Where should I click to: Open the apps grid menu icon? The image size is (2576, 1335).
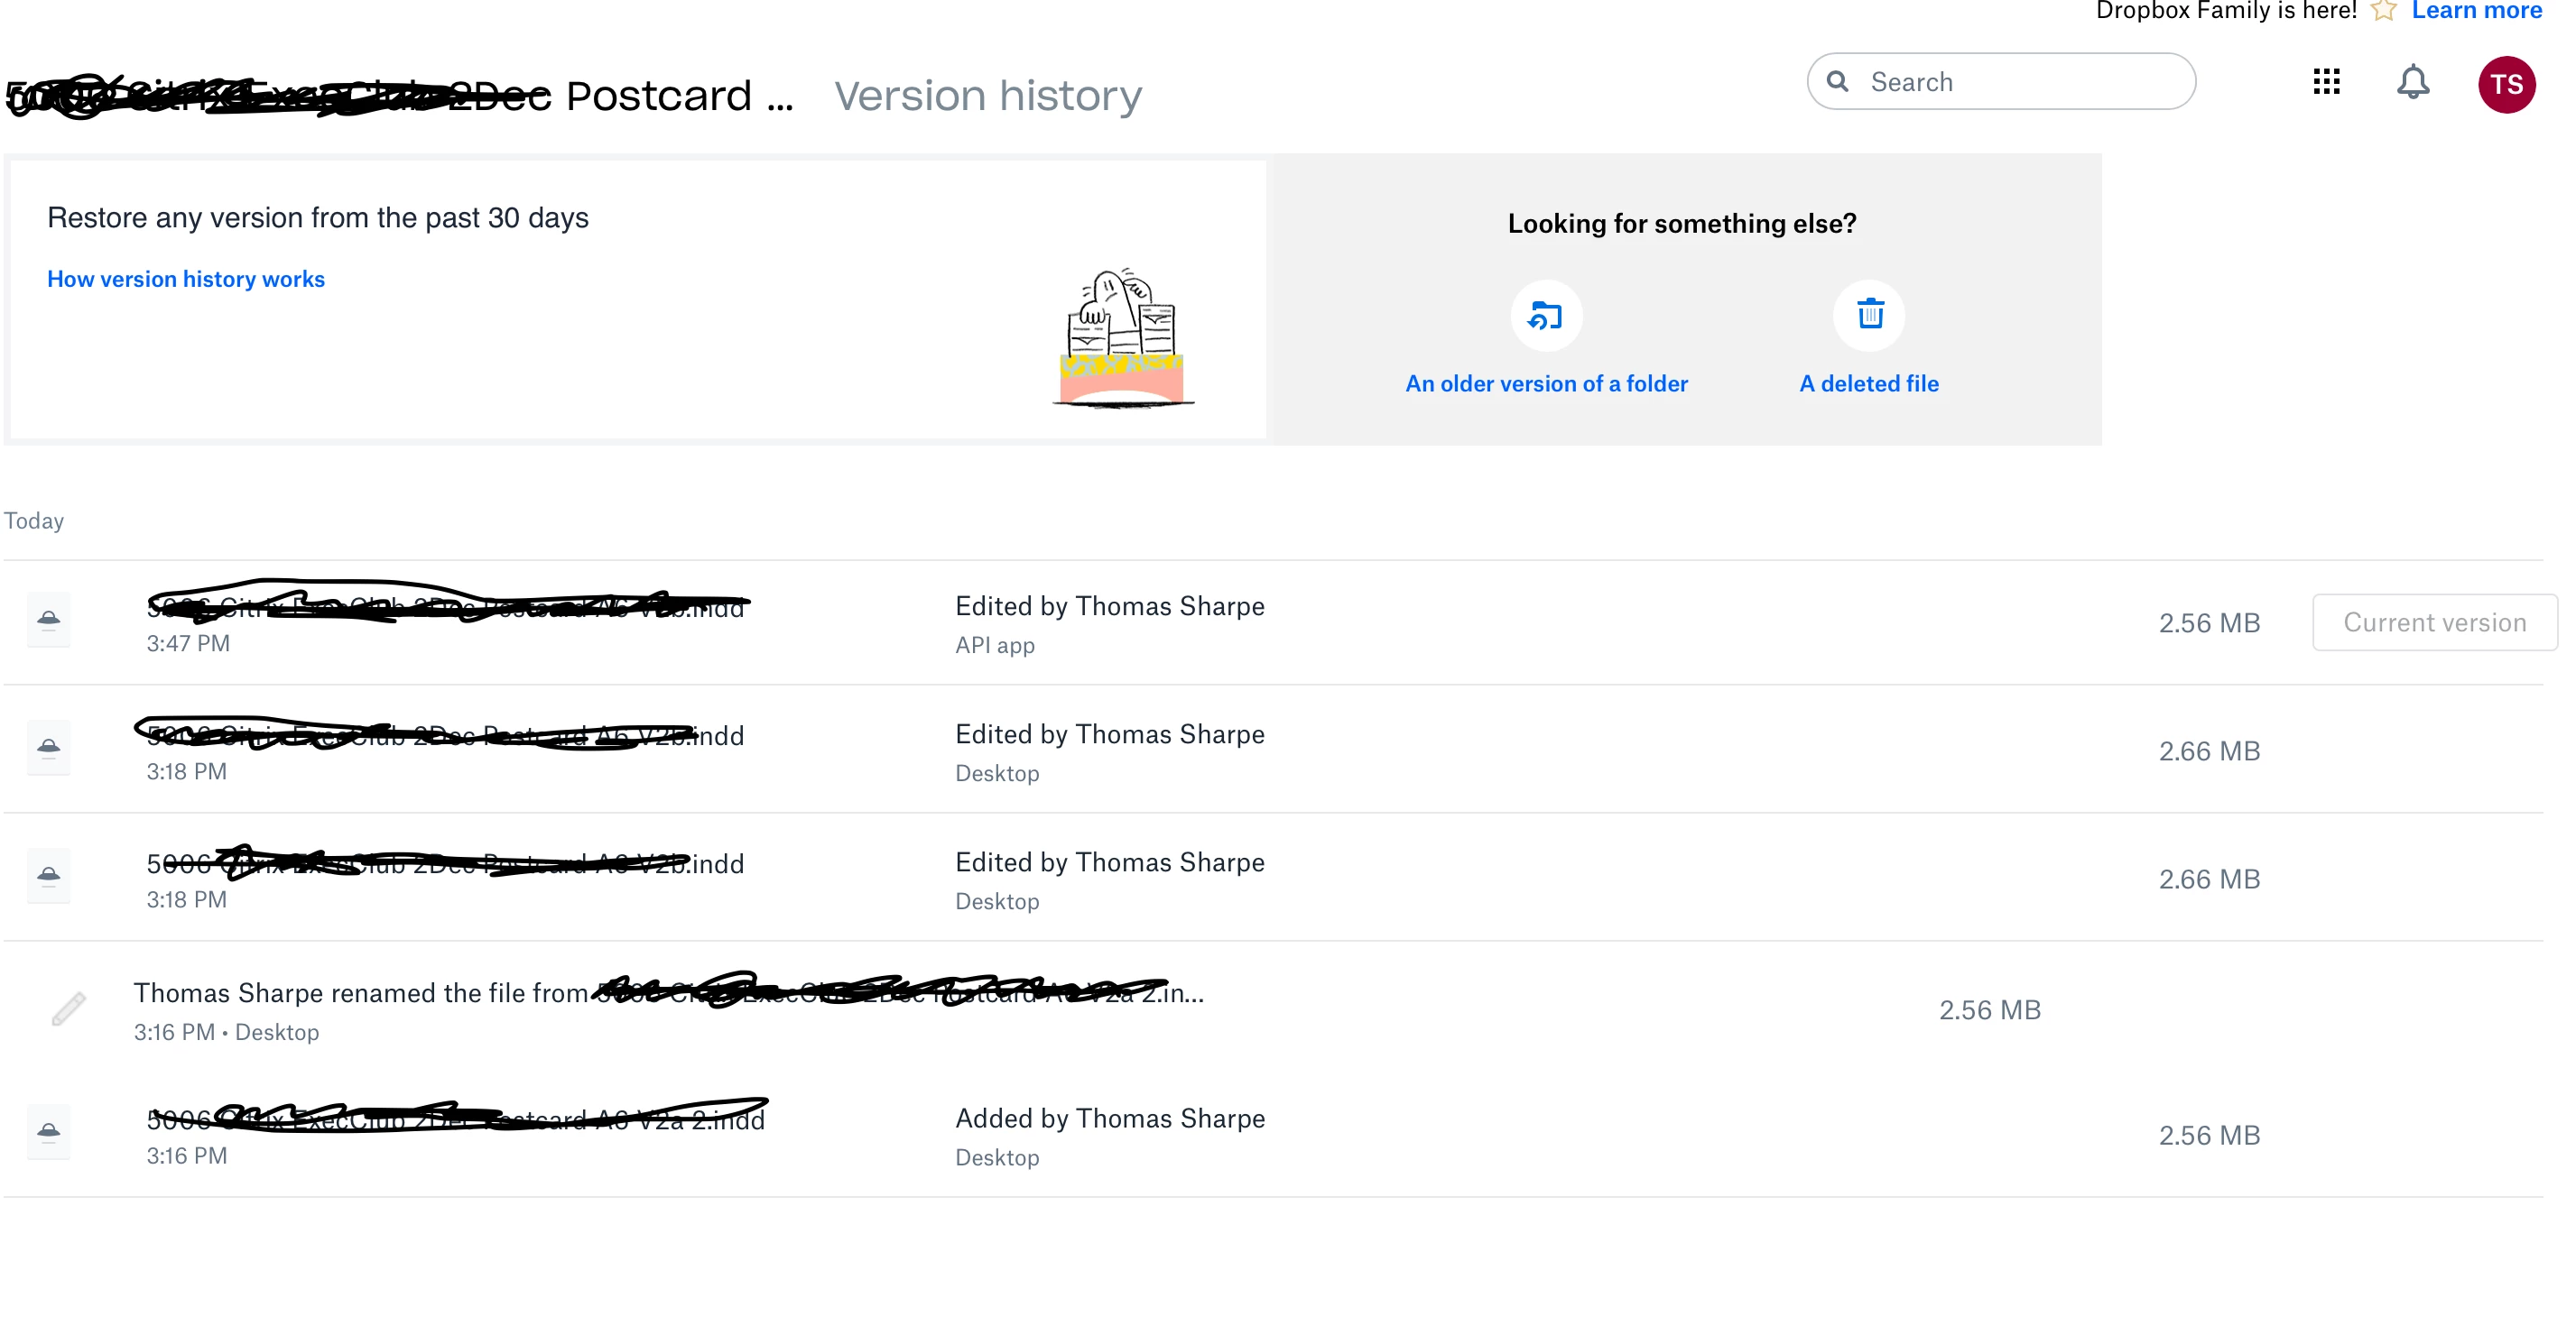[x=2326, y=82]
